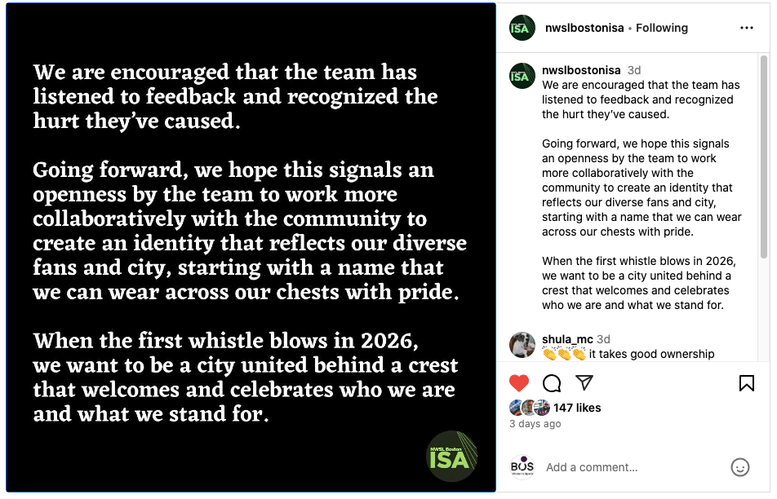Viewport: 777px width, 499px height.
Task: Open nwslbostonisa username link in header
Action: coord(584,28)
